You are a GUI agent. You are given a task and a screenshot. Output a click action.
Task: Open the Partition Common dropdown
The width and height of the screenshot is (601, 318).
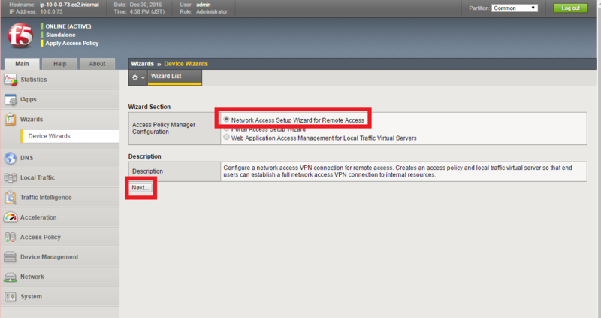coord(515,8)
